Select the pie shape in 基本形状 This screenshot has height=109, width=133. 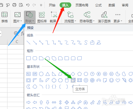[118, 74]
